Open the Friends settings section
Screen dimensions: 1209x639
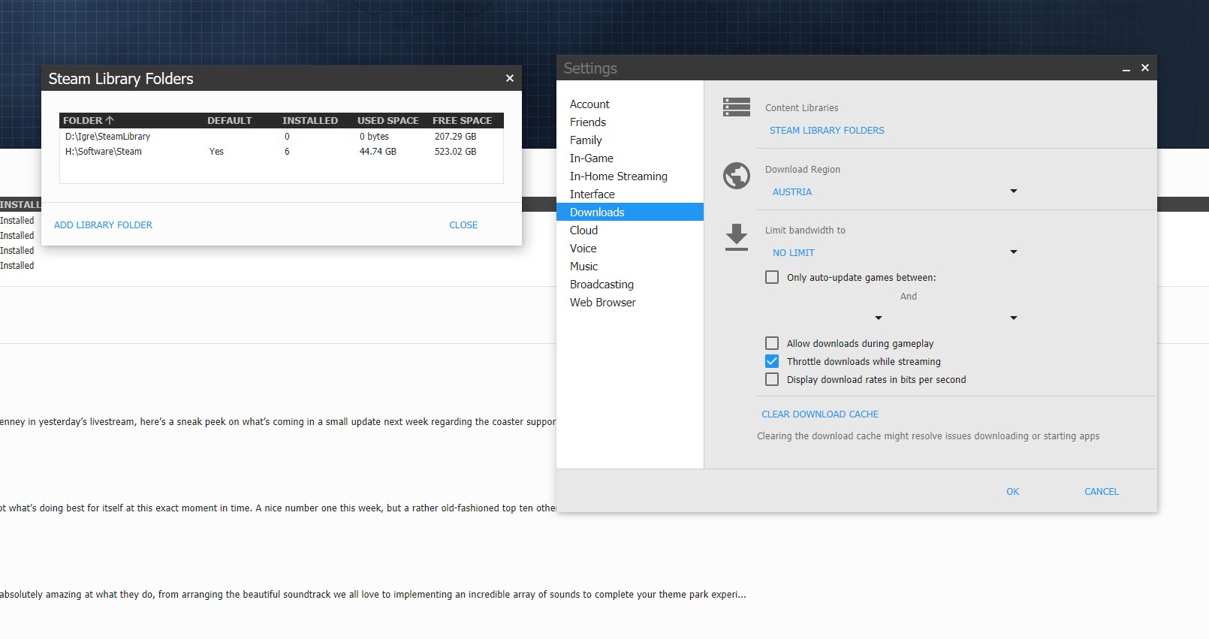point(629,122)
